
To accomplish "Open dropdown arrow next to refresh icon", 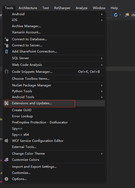I will pos(120,15).
